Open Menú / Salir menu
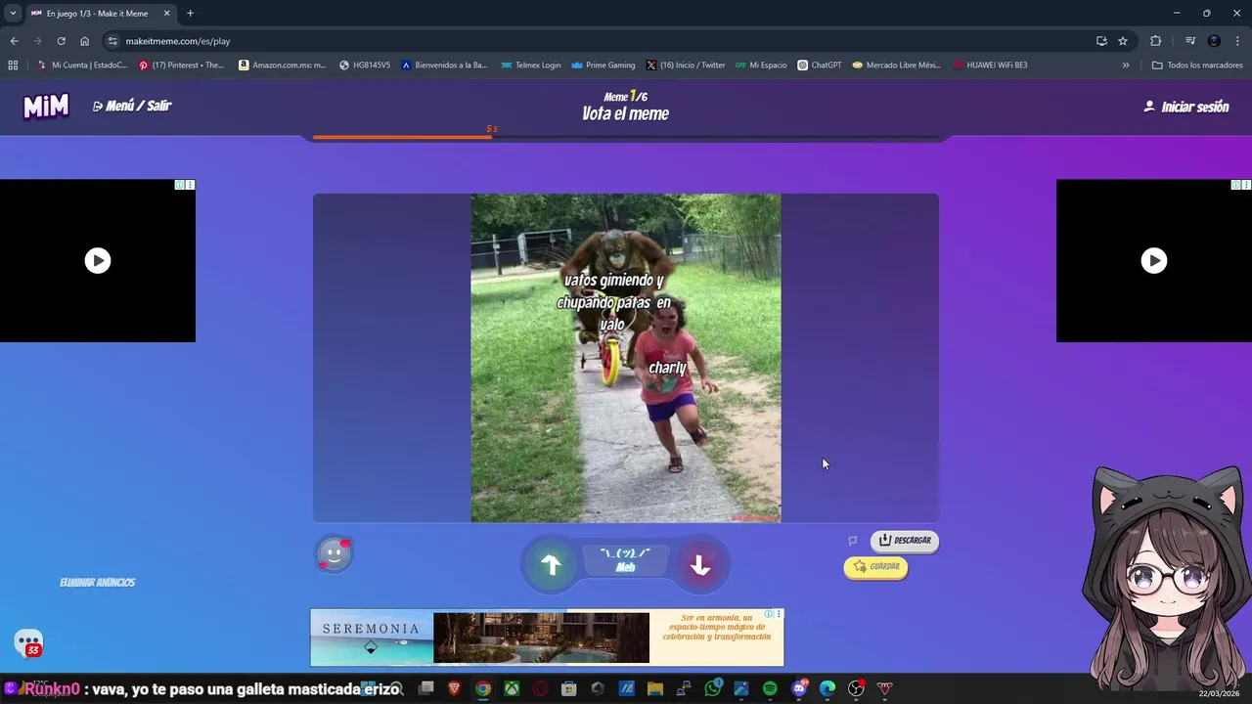Viewport: 1252px width, 704px height. [132, 106]
